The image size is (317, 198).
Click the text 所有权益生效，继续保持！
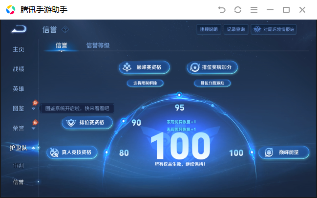tap(180, 164)
